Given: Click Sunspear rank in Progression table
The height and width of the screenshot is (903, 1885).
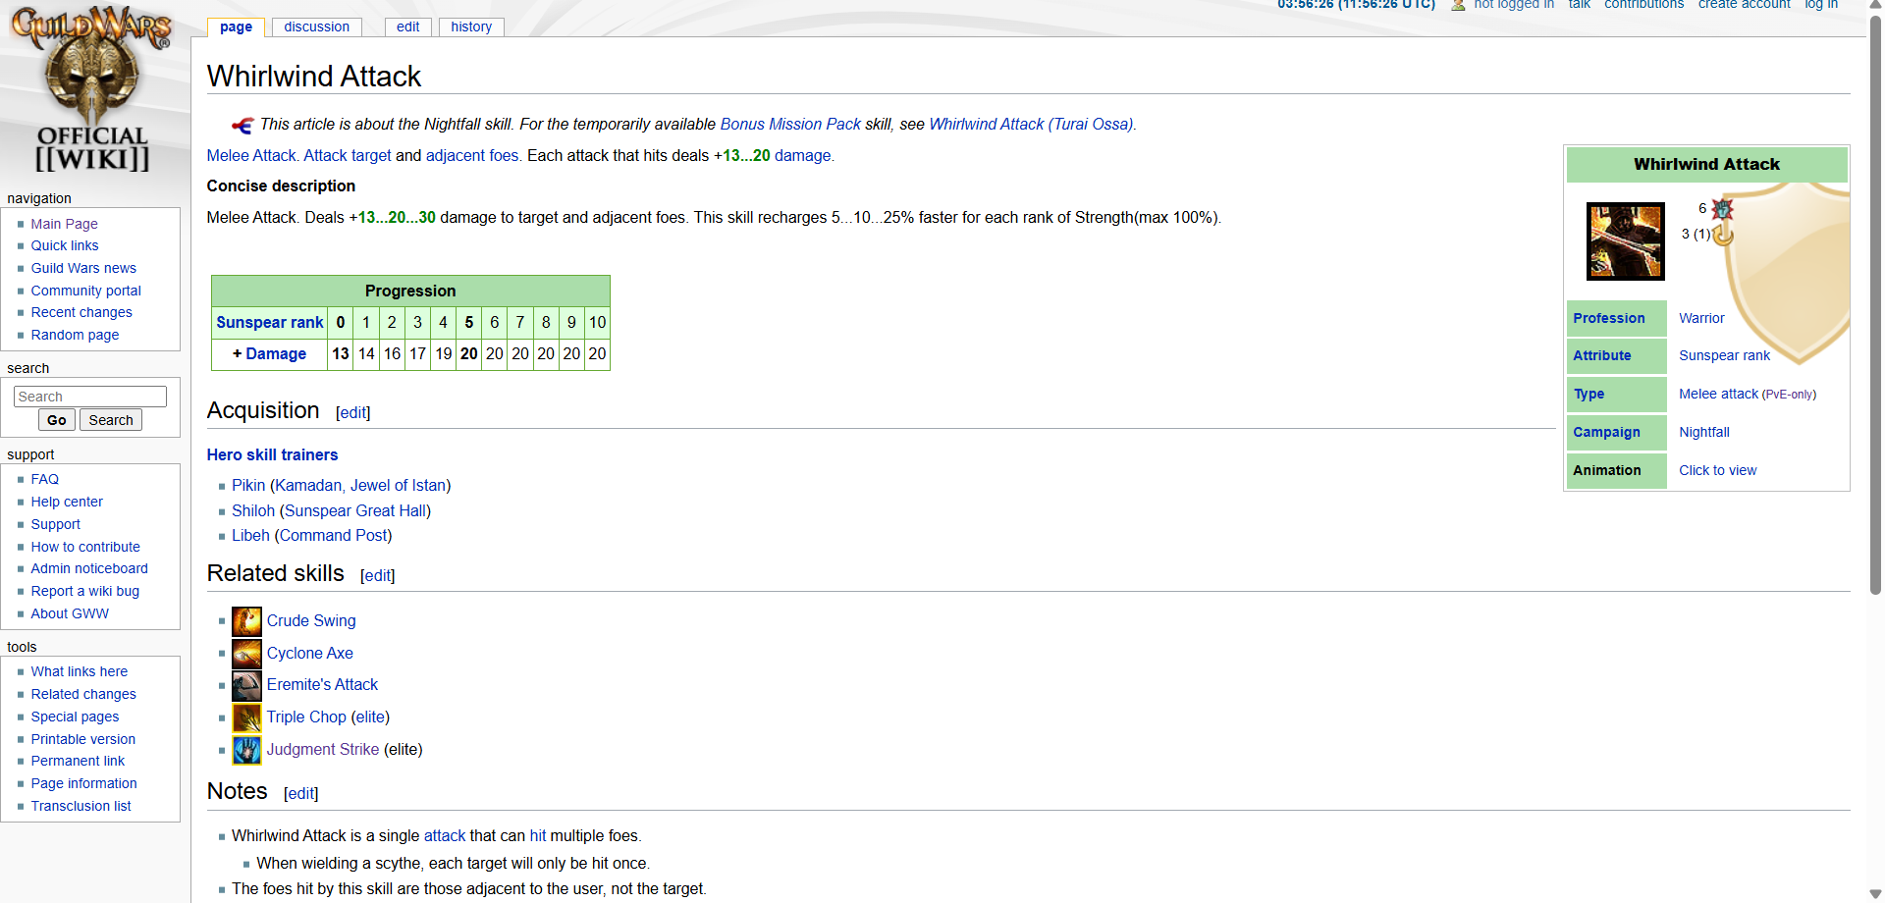Looking at the screenshot, I should tap(270, 323).
